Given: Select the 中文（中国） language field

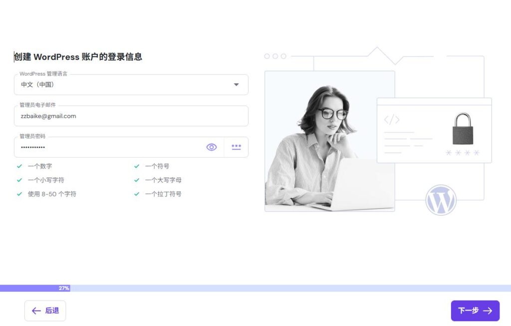Looking at the screenshot, I should [100, 84].
